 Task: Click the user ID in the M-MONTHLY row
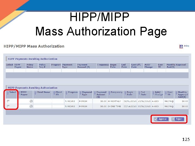[169, 101]
